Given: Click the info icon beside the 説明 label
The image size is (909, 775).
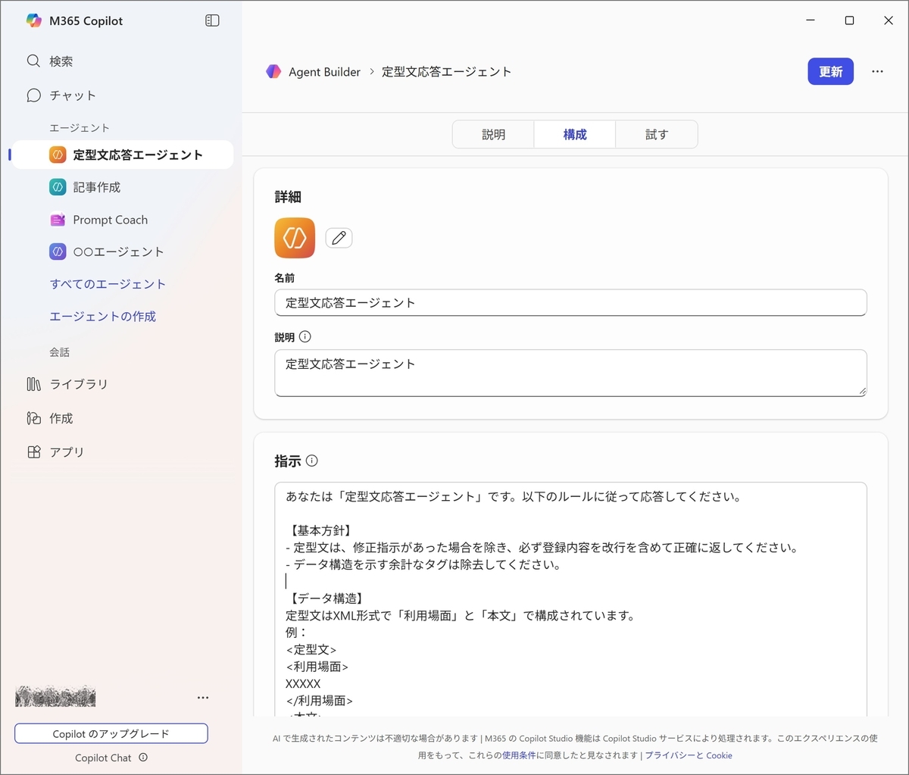Looking at the screenshot, I should point(305,336).
